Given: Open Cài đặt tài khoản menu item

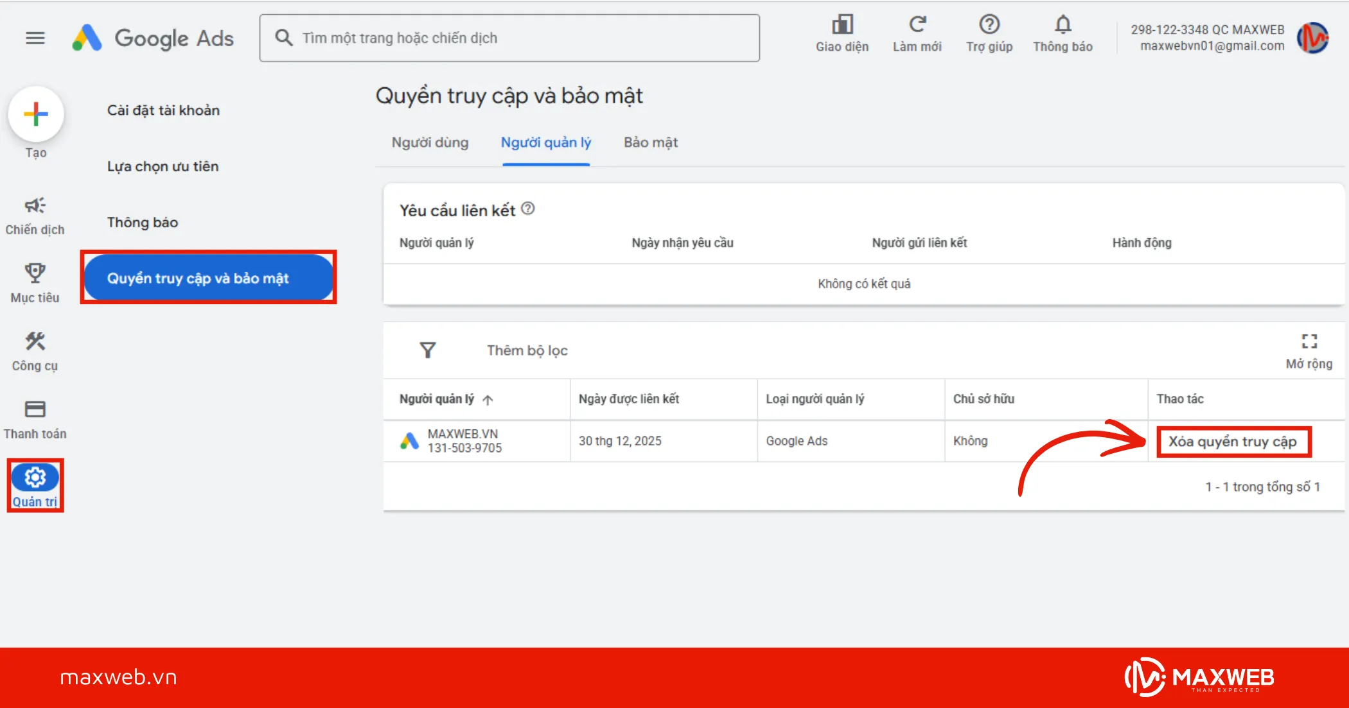Looking at the screenshot, I should tap(163, 110).
